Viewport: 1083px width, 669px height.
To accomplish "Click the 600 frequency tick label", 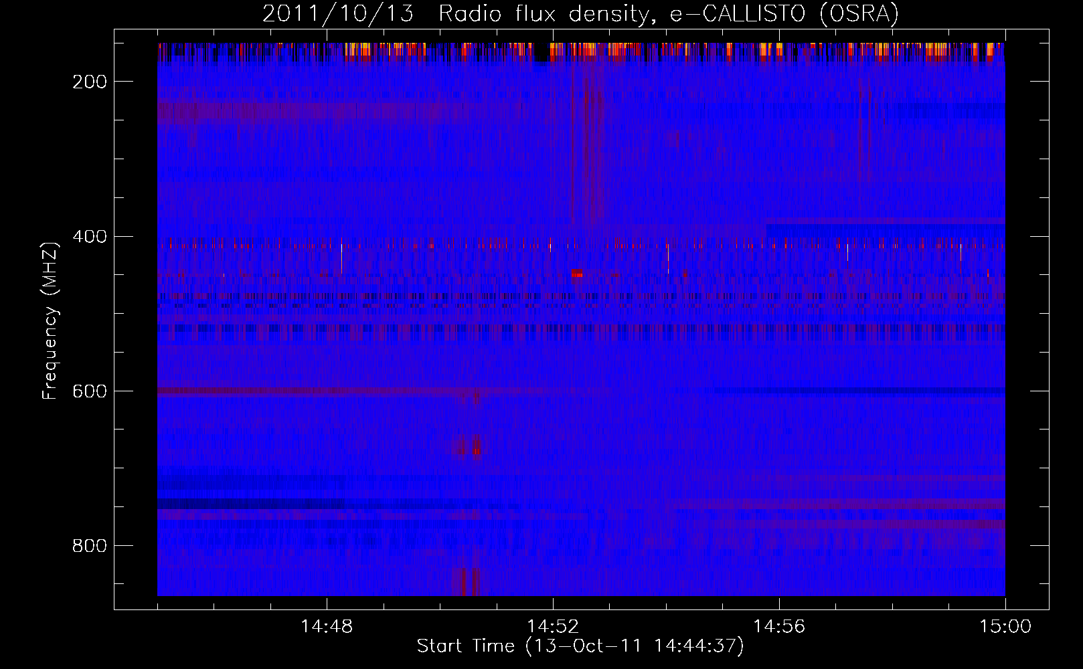I will pos(89,391).
